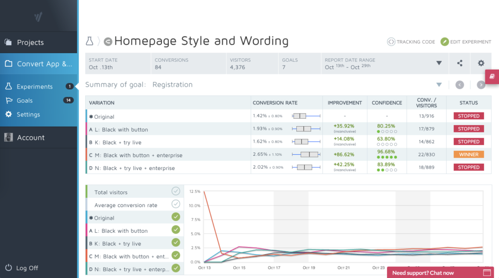Click the flask icon beside experiment title
This screenshot has width=499, height=278.
(89, 41)
